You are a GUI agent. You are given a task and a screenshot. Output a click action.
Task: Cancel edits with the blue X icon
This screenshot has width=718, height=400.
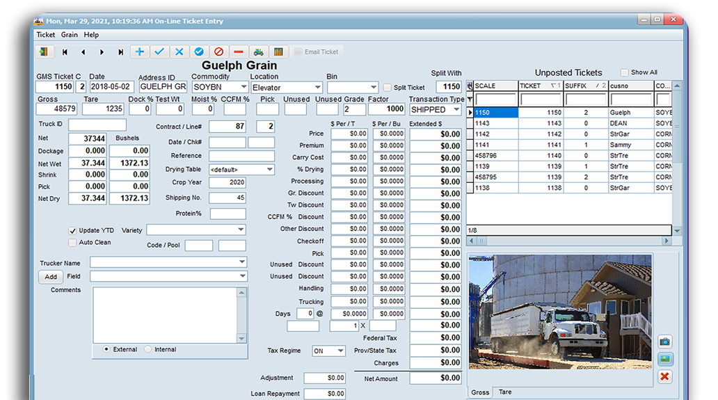pos(179,51)
